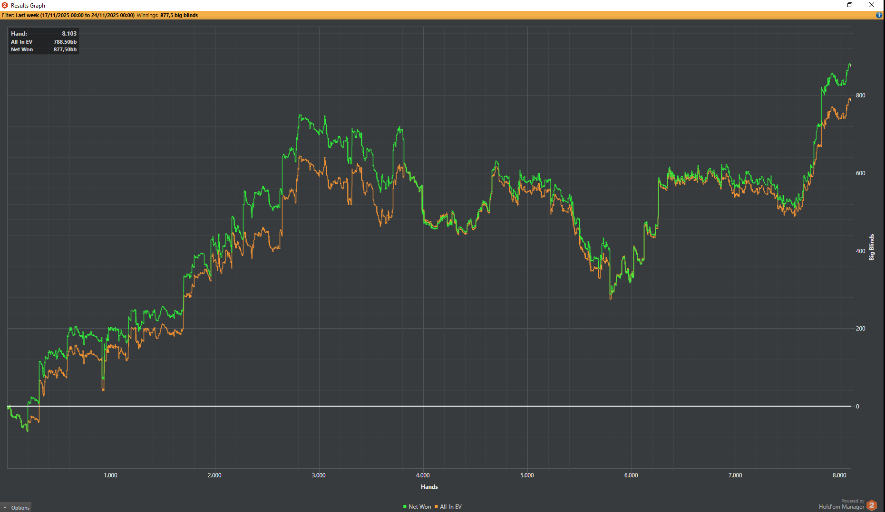Viewport: 885px width, 512px height.
Task: Minimize the Results Graph window
Action: point(828,5)
